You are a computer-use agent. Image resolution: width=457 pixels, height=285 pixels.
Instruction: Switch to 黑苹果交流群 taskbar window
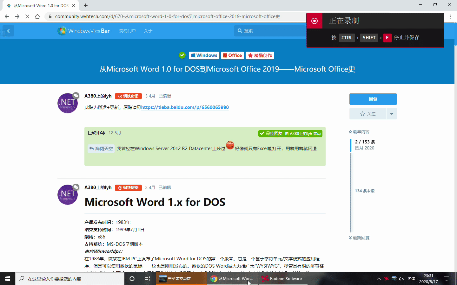click(181, 279)
